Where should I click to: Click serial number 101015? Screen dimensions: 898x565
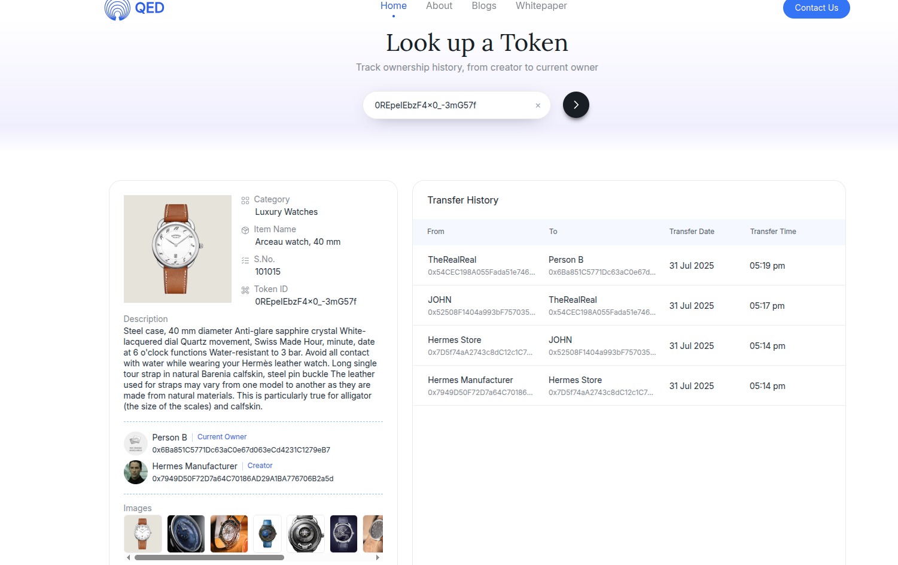pyautogui.click(x=268, y=272)
